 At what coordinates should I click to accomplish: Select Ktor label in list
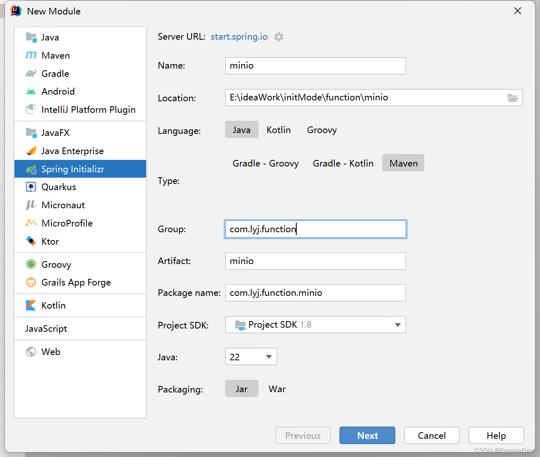(x=50, y=241)
